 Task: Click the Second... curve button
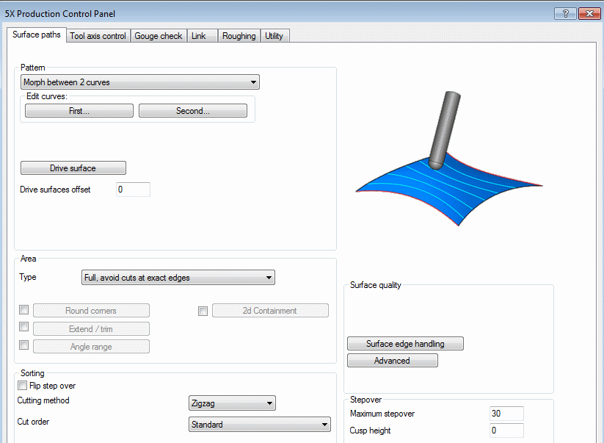pos(192,111)
